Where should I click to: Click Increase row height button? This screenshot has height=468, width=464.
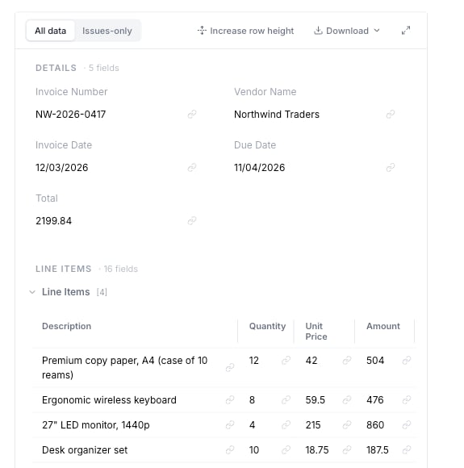click(245, 31)
